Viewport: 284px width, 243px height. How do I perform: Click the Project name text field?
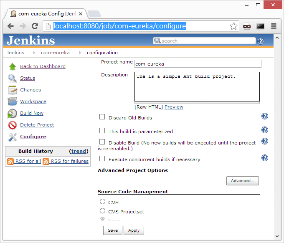pos(198,64)
